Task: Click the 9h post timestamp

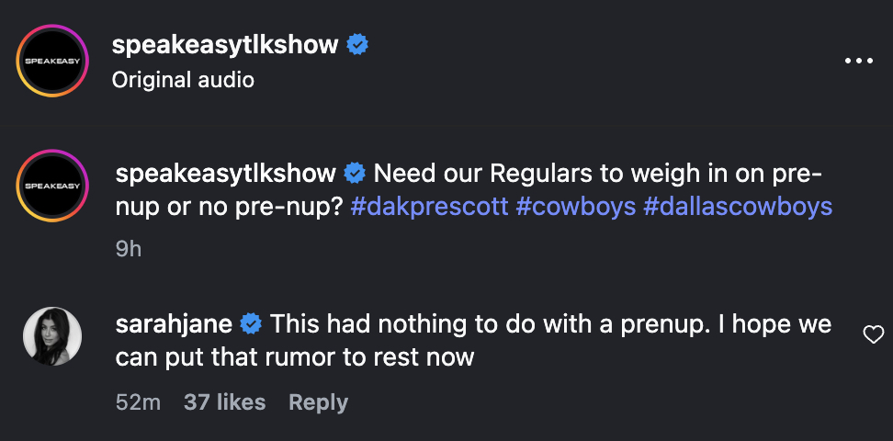Action: (x=129, y=249)
